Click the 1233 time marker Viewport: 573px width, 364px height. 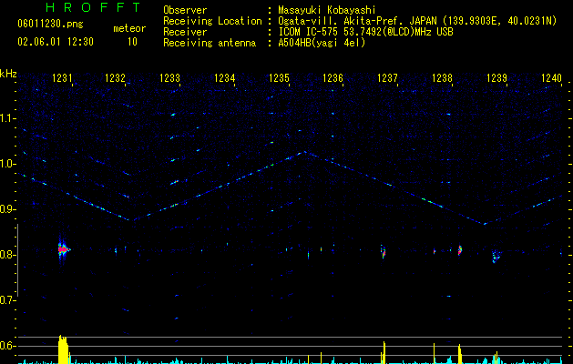(170, 78)
